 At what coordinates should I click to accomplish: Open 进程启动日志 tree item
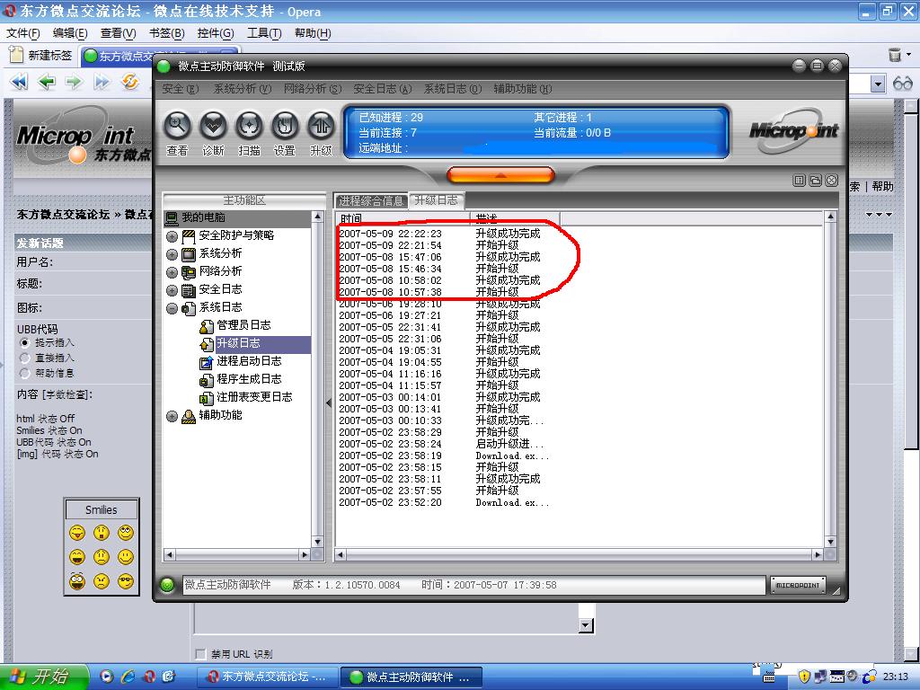[x=249, y=361]
